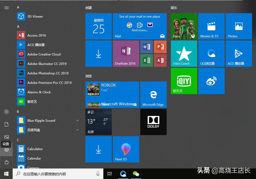Open the Paint 3D tile
This screenshot has width=256, height=179.
(x=126, y=149)
